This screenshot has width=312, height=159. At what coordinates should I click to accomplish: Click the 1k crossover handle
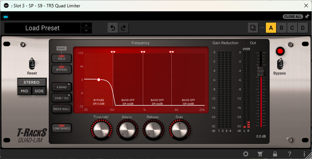point(143,52)
